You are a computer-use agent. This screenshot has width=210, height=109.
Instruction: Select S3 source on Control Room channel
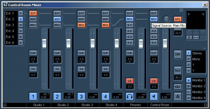click(x=154, y=37)
